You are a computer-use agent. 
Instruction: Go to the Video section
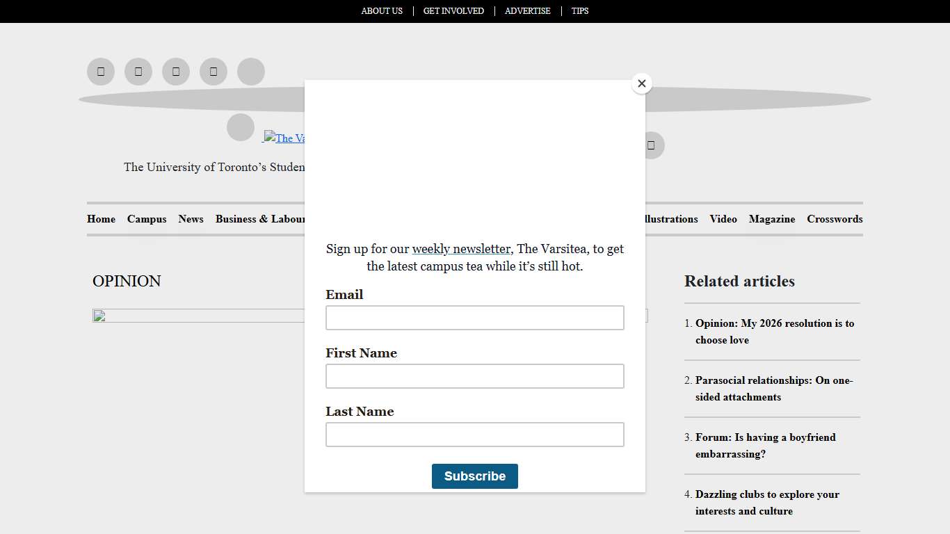pyautogui.click(x=723, y=219)
